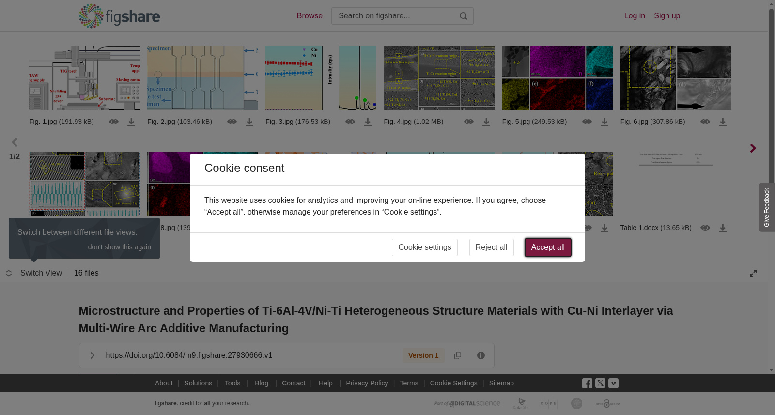Screen dimensions: 775x415
Task: Go to next page of files
Action: pyautogui.click(x=753, y=148)
